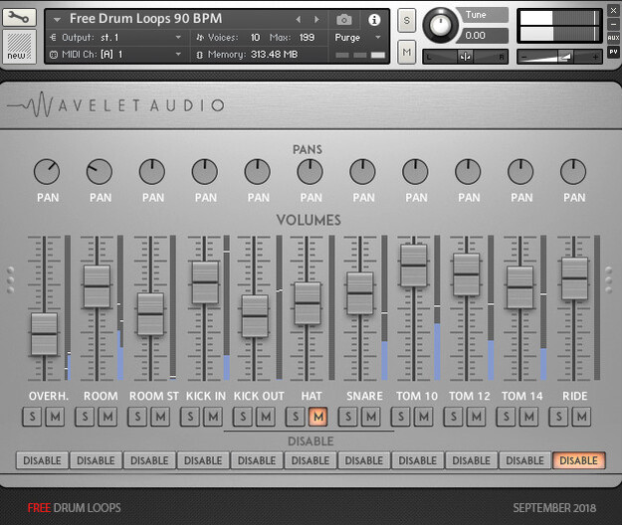Click the OVERH. pan knob

[x=47, y=172]
